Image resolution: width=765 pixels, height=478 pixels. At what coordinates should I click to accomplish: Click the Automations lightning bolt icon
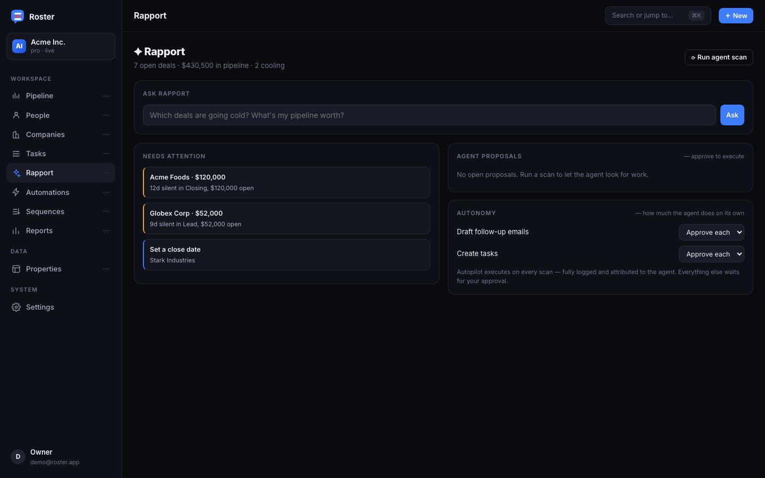tap(16, 192)
